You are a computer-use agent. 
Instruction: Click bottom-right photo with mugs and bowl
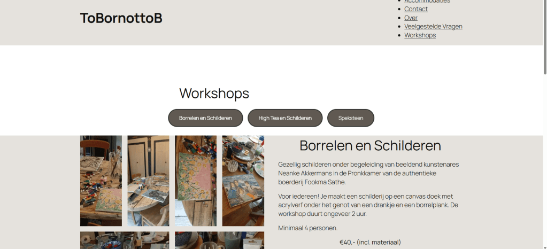(219, 240)
